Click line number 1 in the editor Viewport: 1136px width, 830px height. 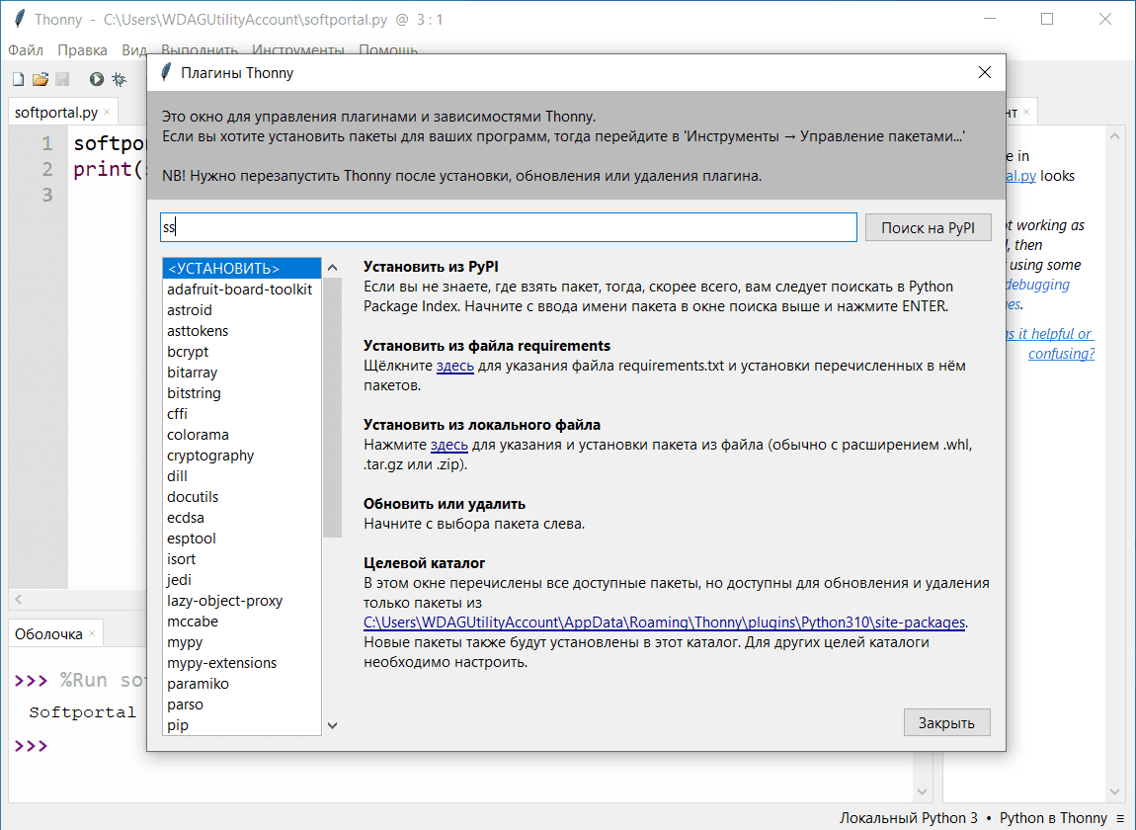47,143
